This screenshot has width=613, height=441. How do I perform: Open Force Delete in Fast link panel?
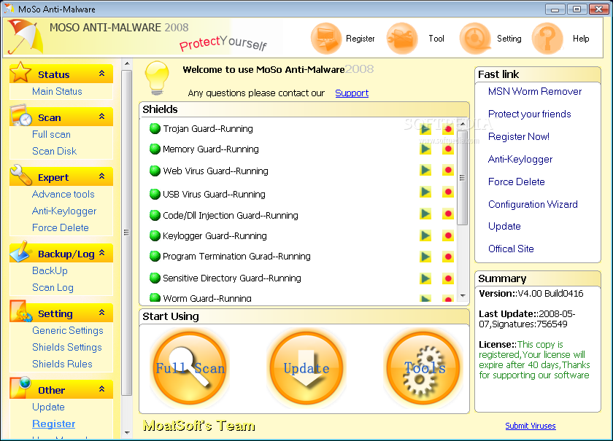coord(517,182)
